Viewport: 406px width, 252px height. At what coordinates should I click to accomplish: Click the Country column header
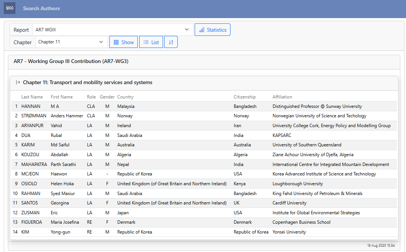tap(125, 97)
